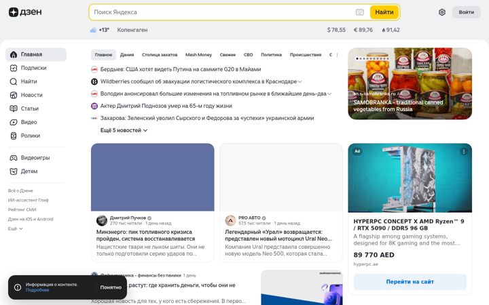Click the weather cloud icon

pyautogui.click(x=93, y=30)
